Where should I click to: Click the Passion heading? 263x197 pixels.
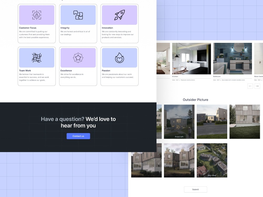point(106,70)
